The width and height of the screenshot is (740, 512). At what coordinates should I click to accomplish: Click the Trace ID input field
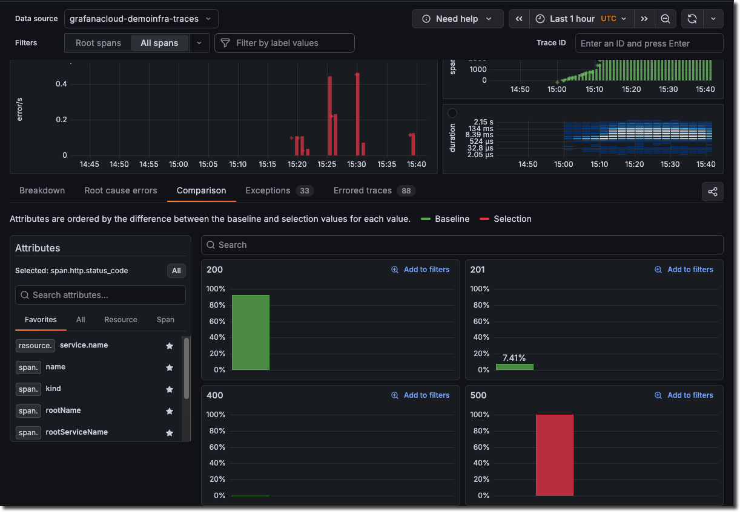(x=649, y=43)
